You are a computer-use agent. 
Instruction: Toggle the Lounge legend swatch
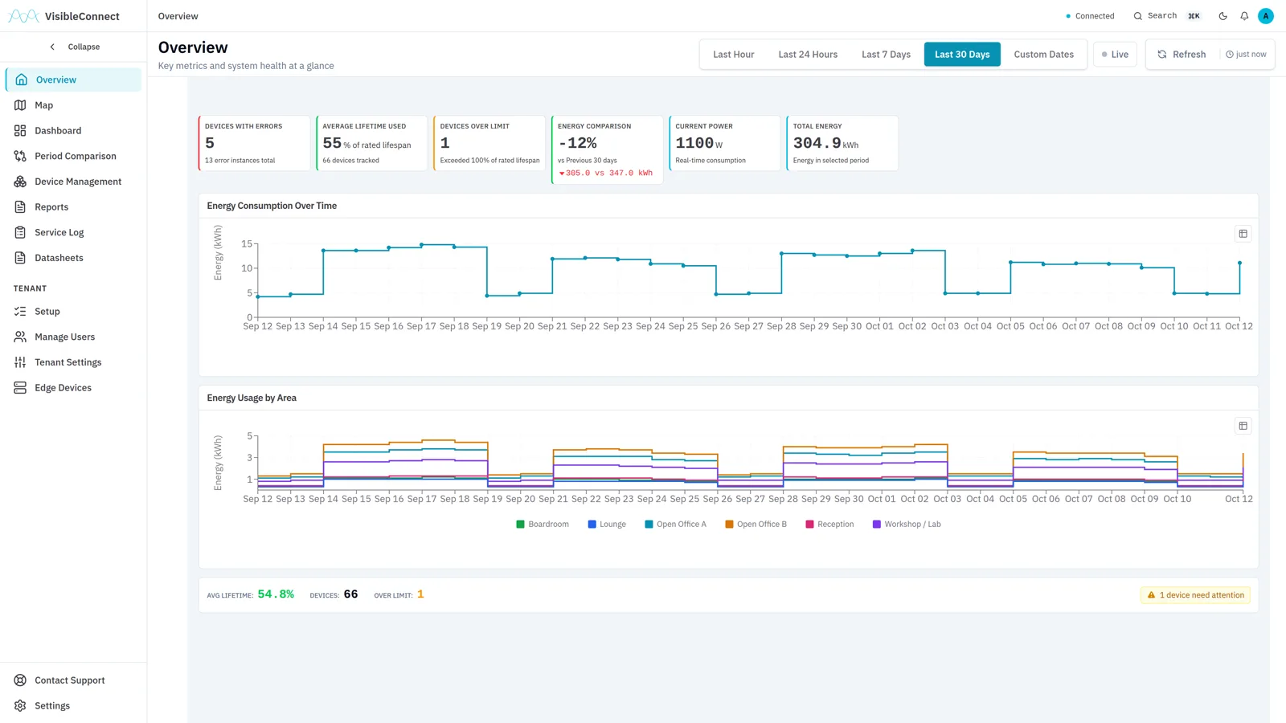(x=592, y=525)
